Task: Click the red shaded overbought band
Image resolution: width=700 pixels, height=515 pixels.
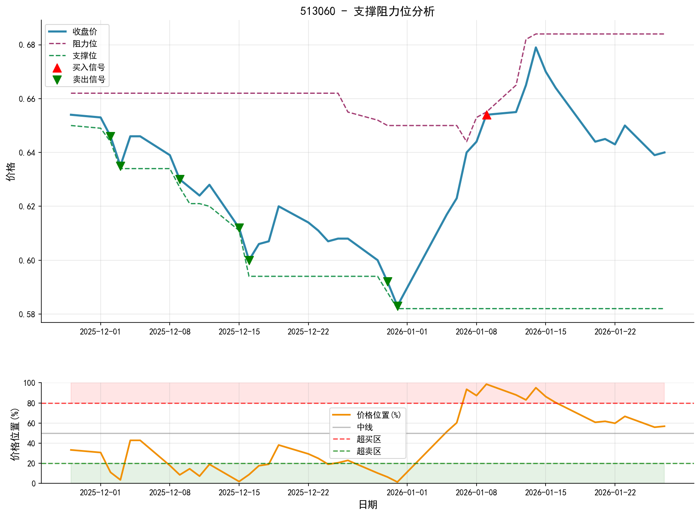Action: 201,393
